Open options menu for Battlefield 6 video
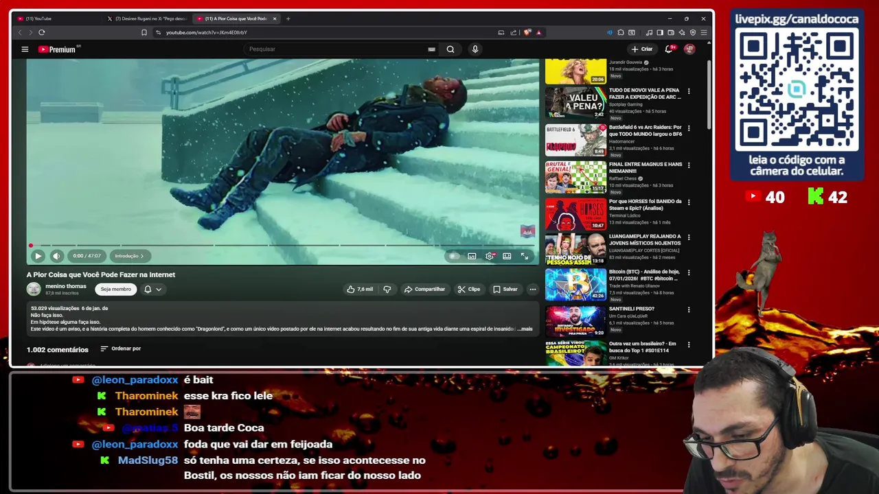Image resolution: width=879 pixels, height=494 pixels. click(x=689, y=128)
